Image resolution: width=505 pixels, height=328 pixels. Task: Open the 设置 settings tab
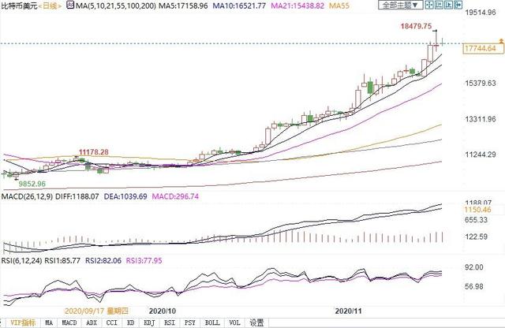(256, 322)
